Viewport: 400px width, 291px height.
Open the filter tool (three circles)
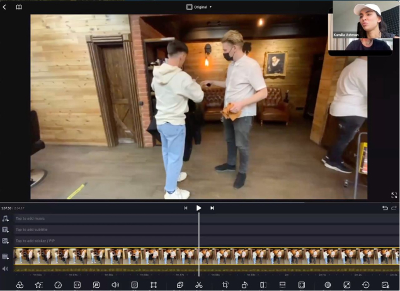(20, 285)
